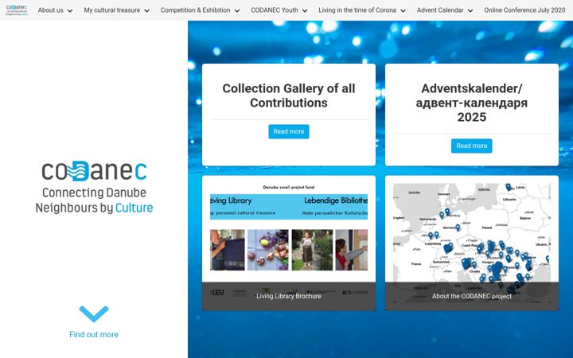573x358 pixels.
Task: Open Collection Gallery of all Contributions heading
Action: coord(289,95)
